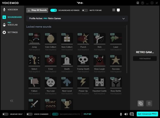Click the speaker volume icon
Screen dimensions: 160x118
click(x=126, y=114)
